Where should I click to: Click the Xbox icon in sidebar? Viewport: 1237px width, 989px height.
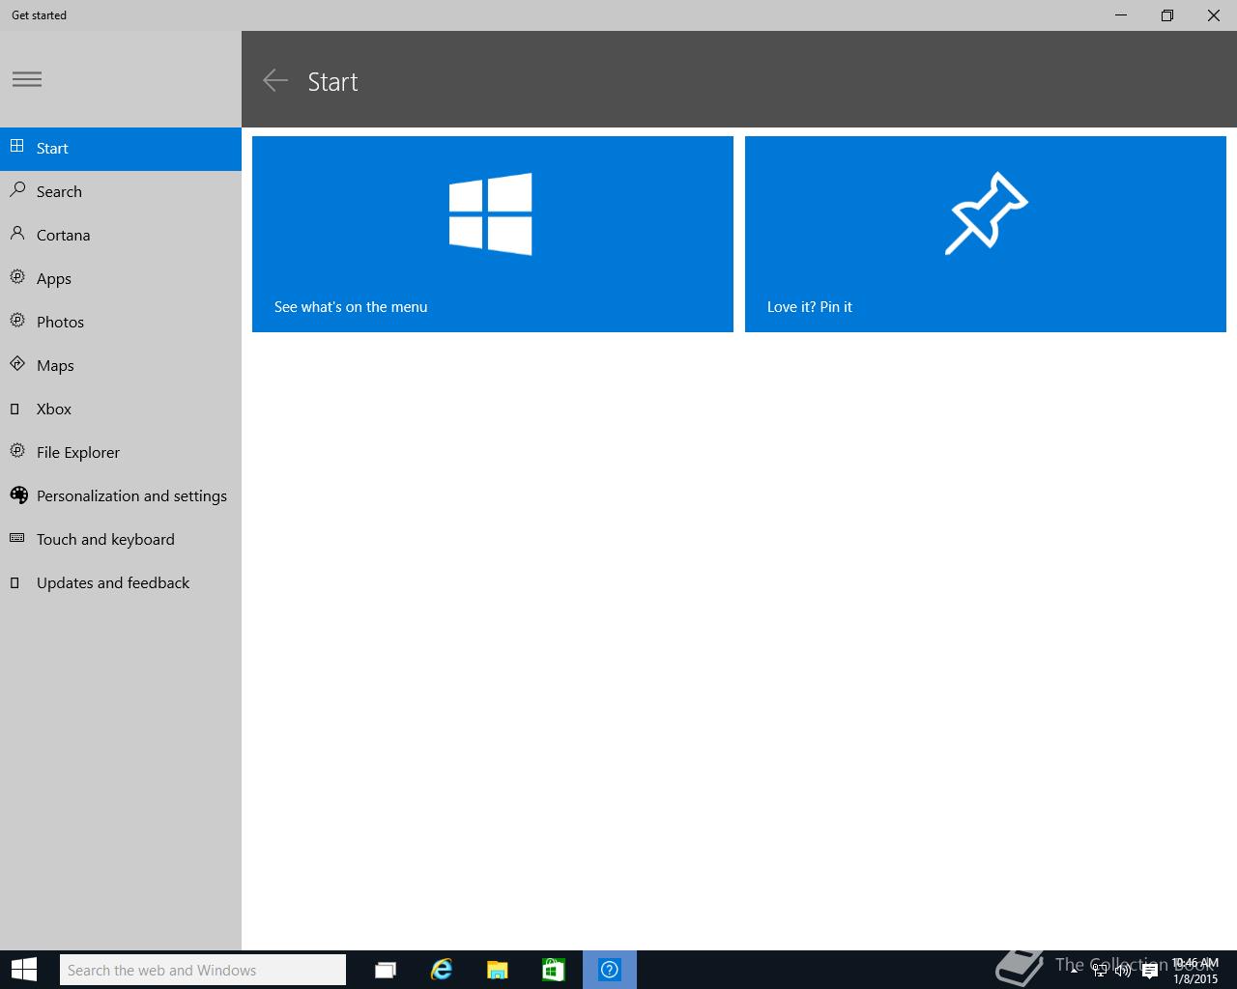point(14,409)
